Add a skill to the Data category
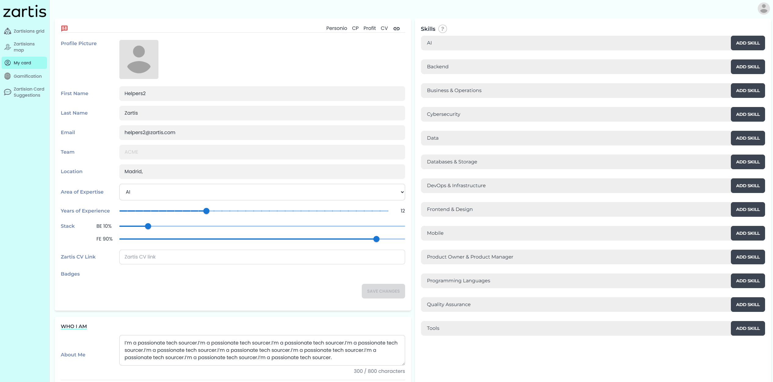This screenshot has width=773, height=382. [x=748, y=138]
